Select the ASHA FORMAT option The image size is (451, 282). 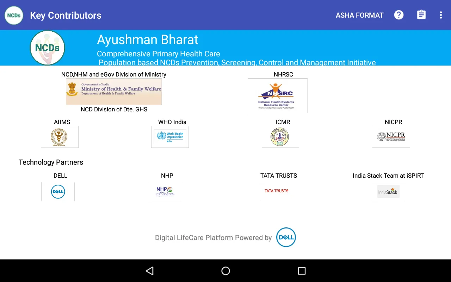pyautogui.click(x=359, y=15)
